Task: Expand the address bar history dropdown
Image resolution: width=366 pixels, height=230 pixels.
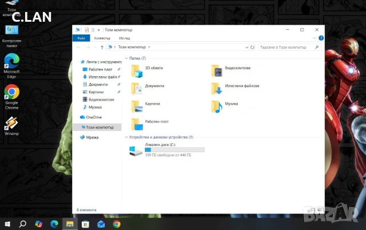Action: click(x=245, y=47)
